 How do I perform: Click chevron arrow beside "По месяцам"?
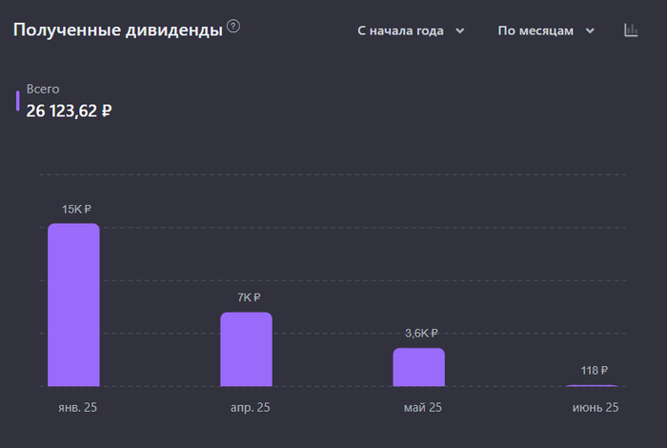(x=590, y=31)
